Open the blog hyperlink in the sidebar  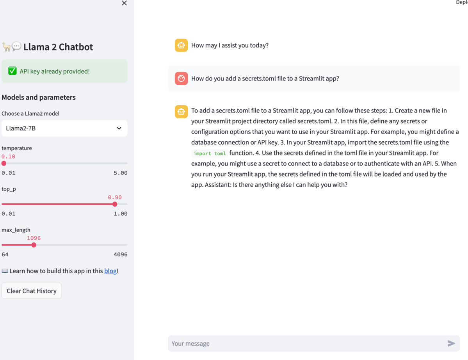click(110, 271)
